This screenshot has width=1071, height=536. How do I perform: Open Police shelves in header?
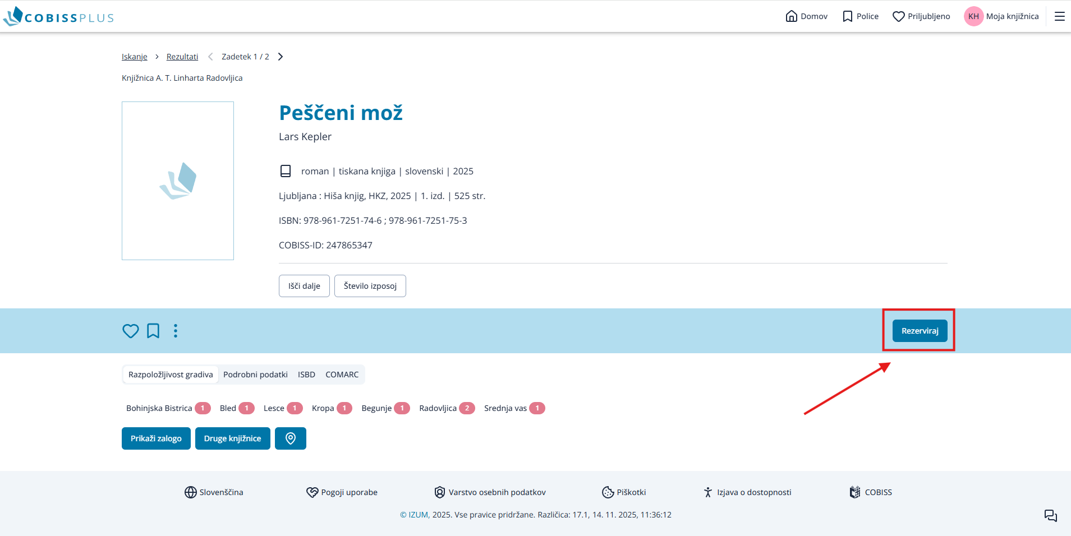(861, 16)
